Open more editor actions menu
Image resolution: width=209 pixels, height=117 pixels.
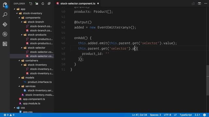coord(206,4)
